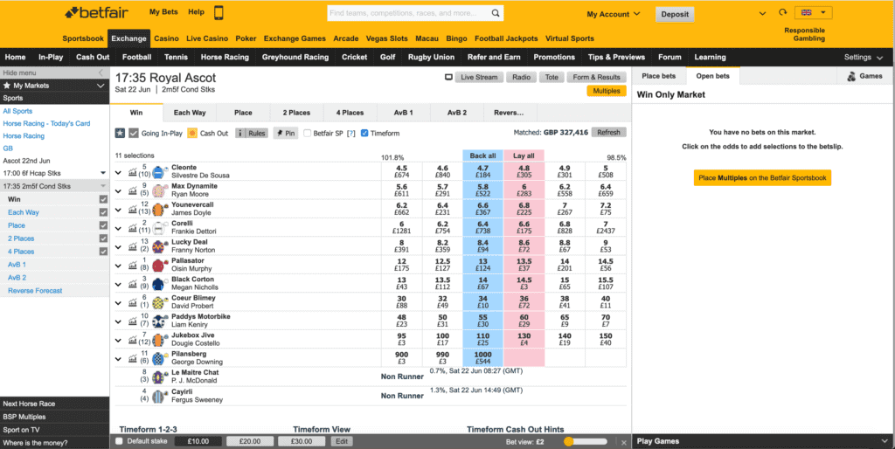Click the Games dice icon

point(853,77)
